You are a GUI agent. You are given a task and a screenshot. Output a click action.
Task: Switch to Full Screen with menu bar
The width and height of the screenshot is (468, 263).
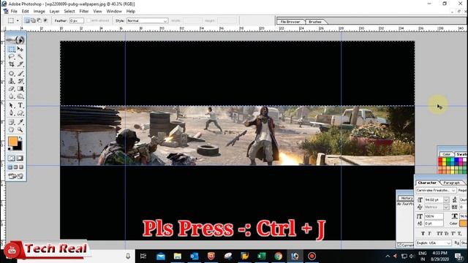[x=15, y=167]
